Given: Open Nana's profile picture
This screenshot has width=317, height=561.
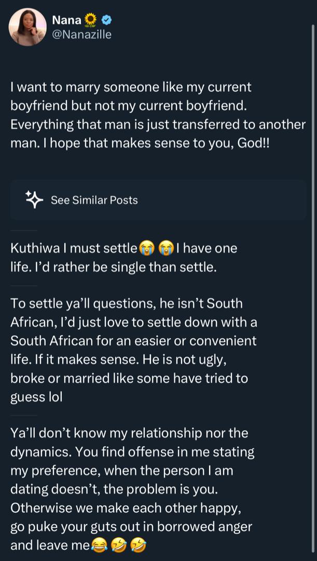Looking at the screenshot, I should pyautogui.click(x=27, y=26).
